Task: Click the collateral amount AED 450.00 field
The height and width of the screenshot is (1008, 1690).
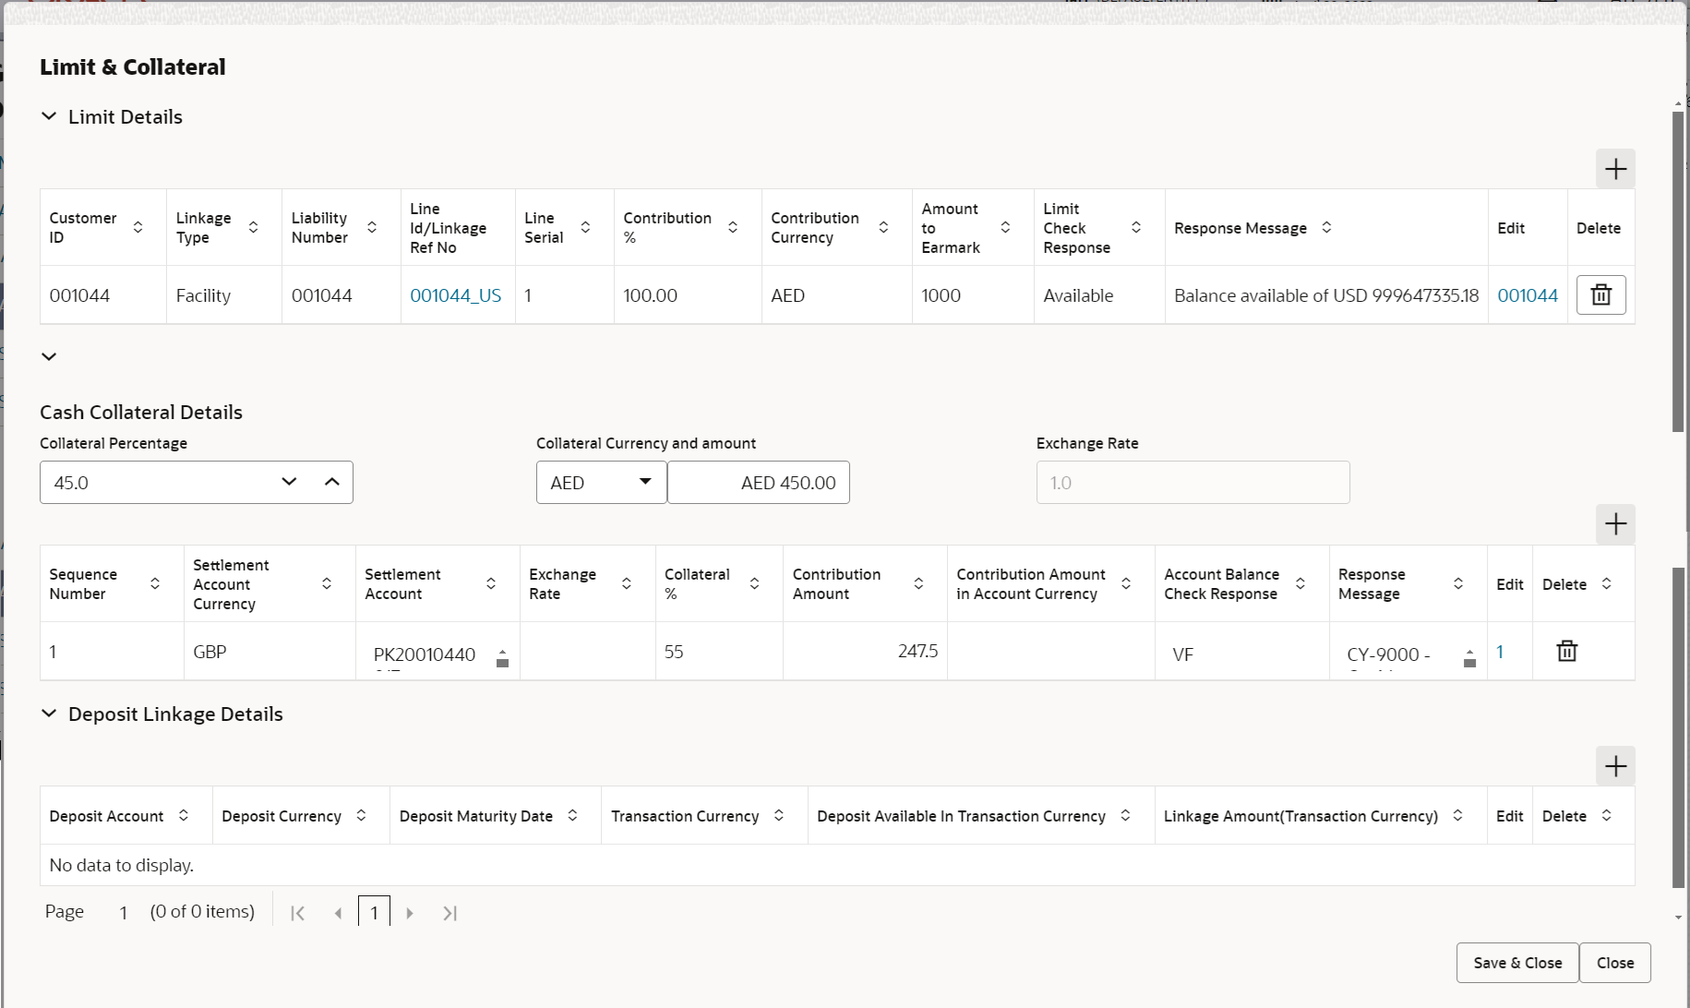Action: (759, 483)
